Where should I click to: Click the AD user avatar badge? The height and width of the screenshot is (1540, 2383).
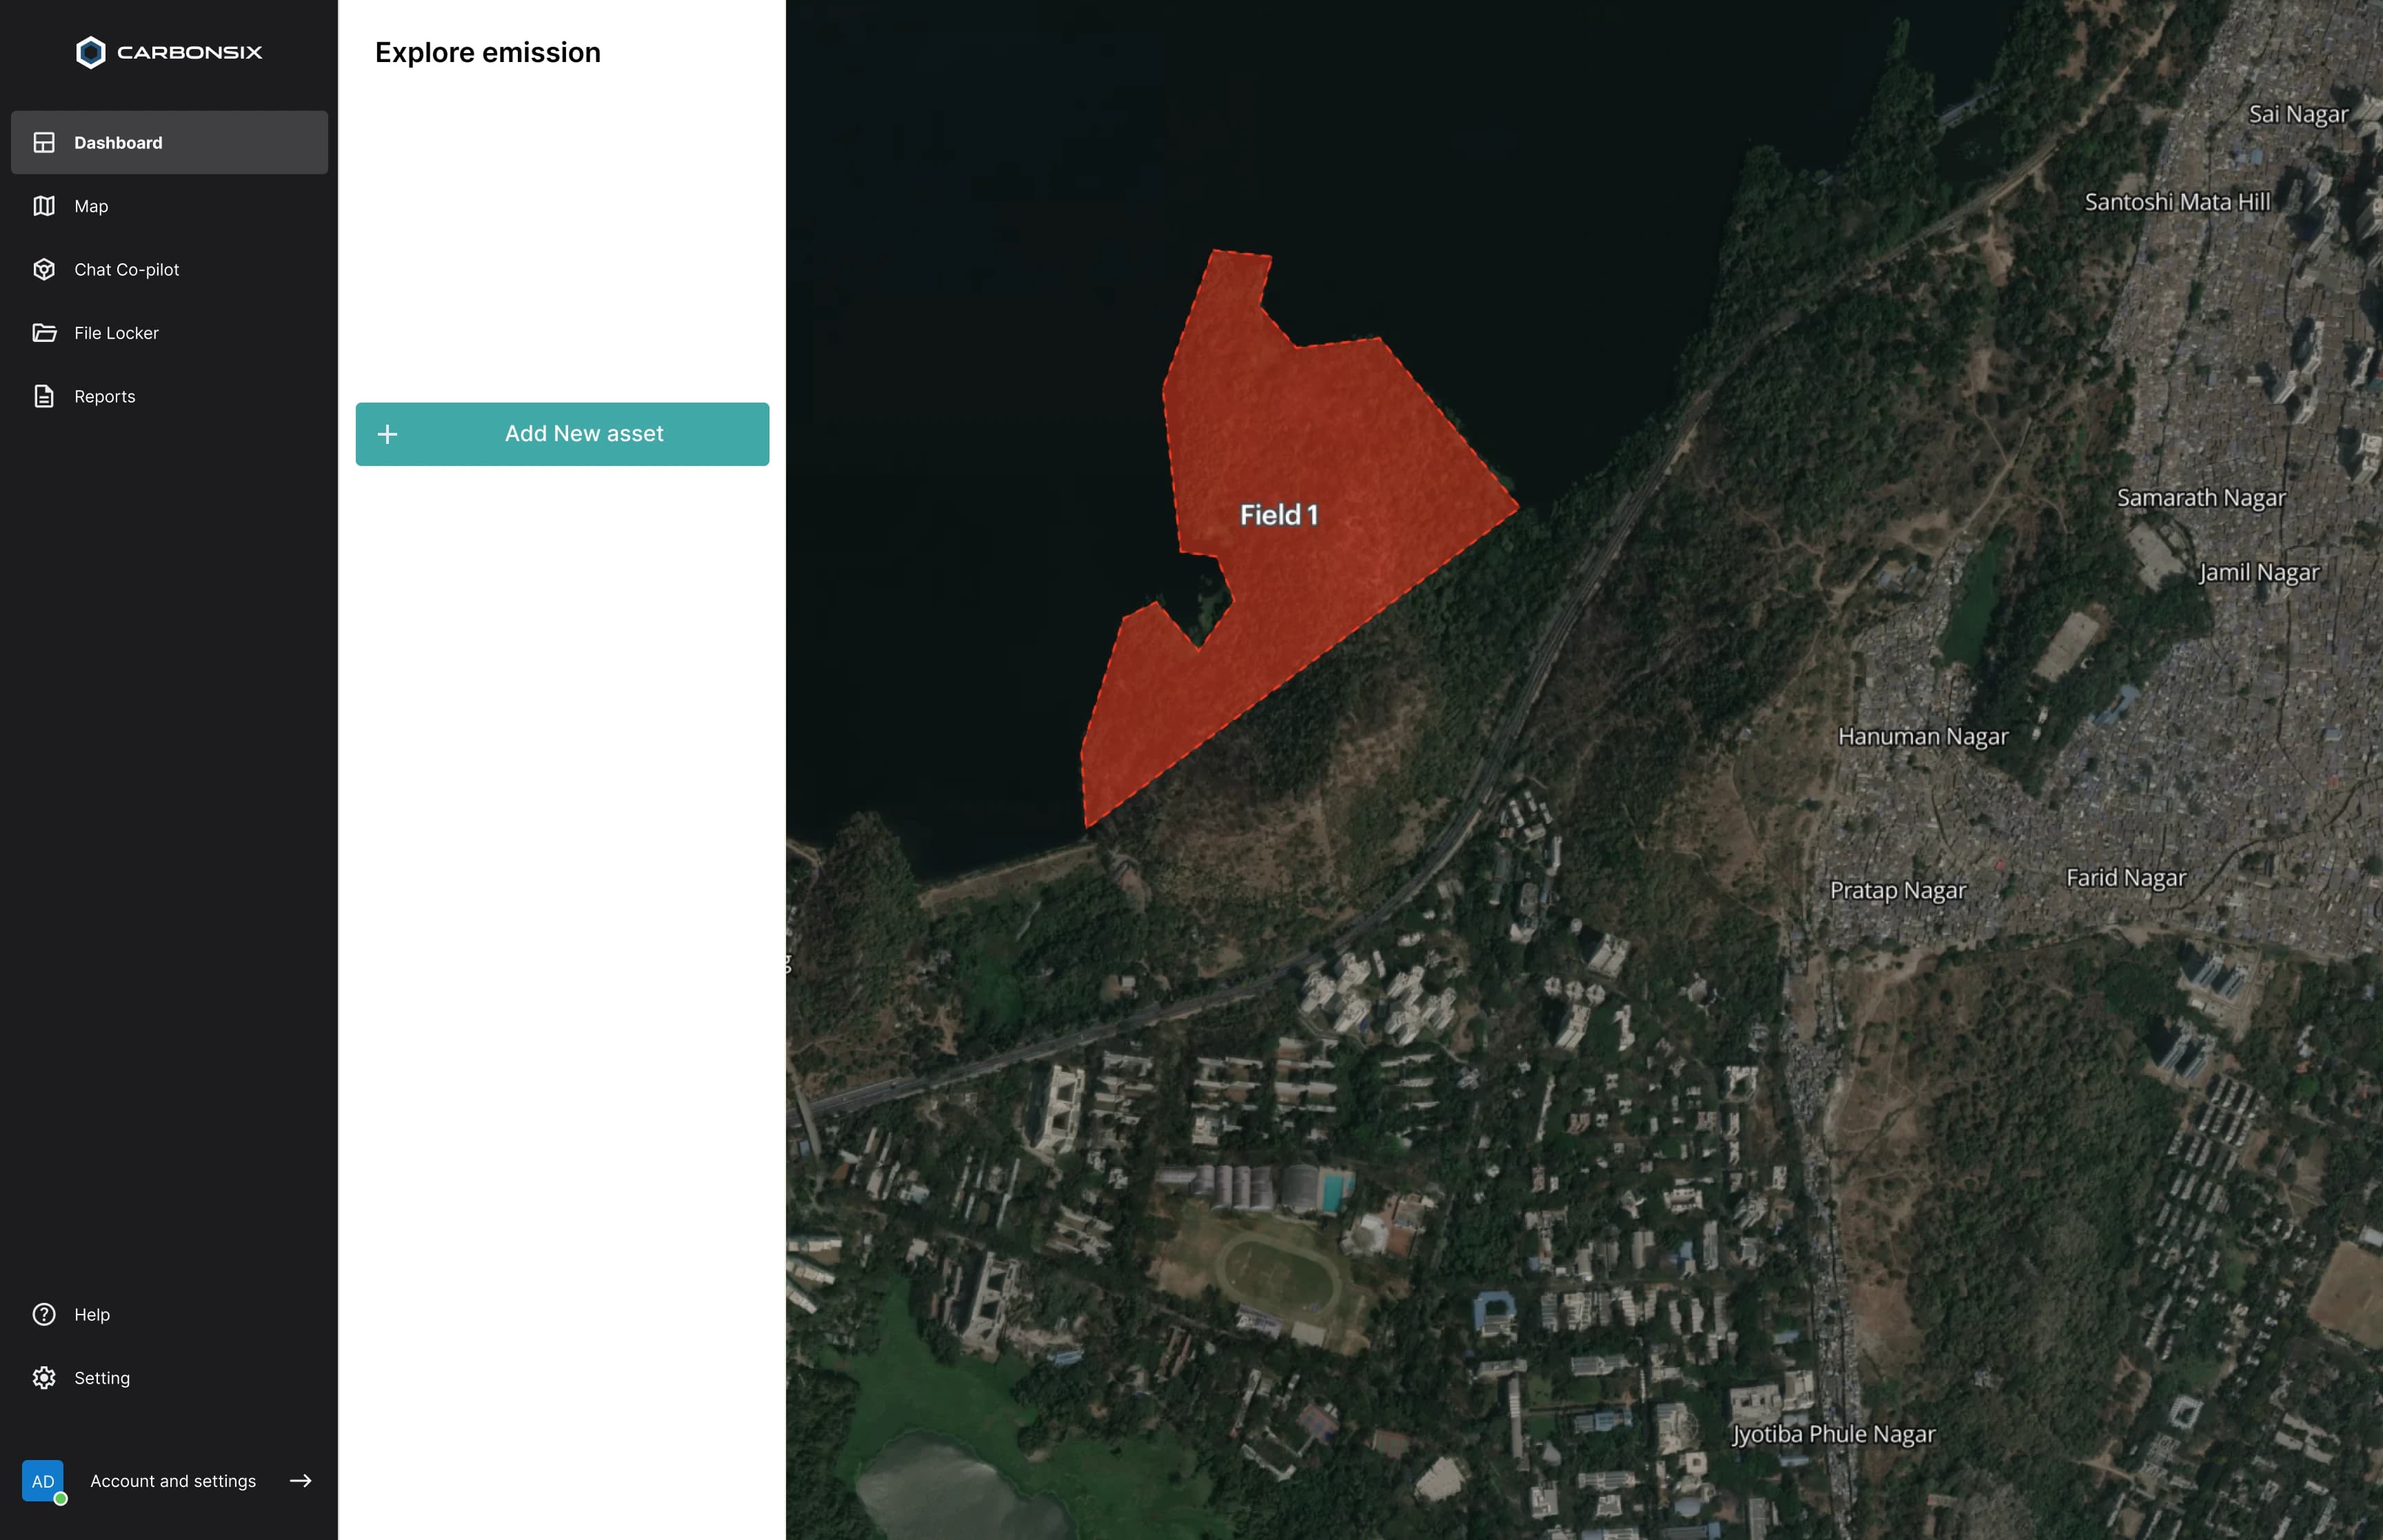[43, 1481]
